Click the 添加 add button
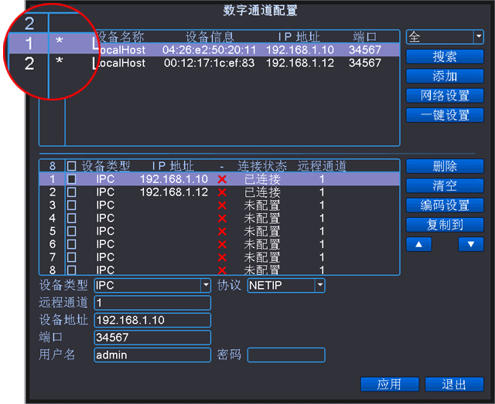Screen dimensions: 495x404 point(445,76)
